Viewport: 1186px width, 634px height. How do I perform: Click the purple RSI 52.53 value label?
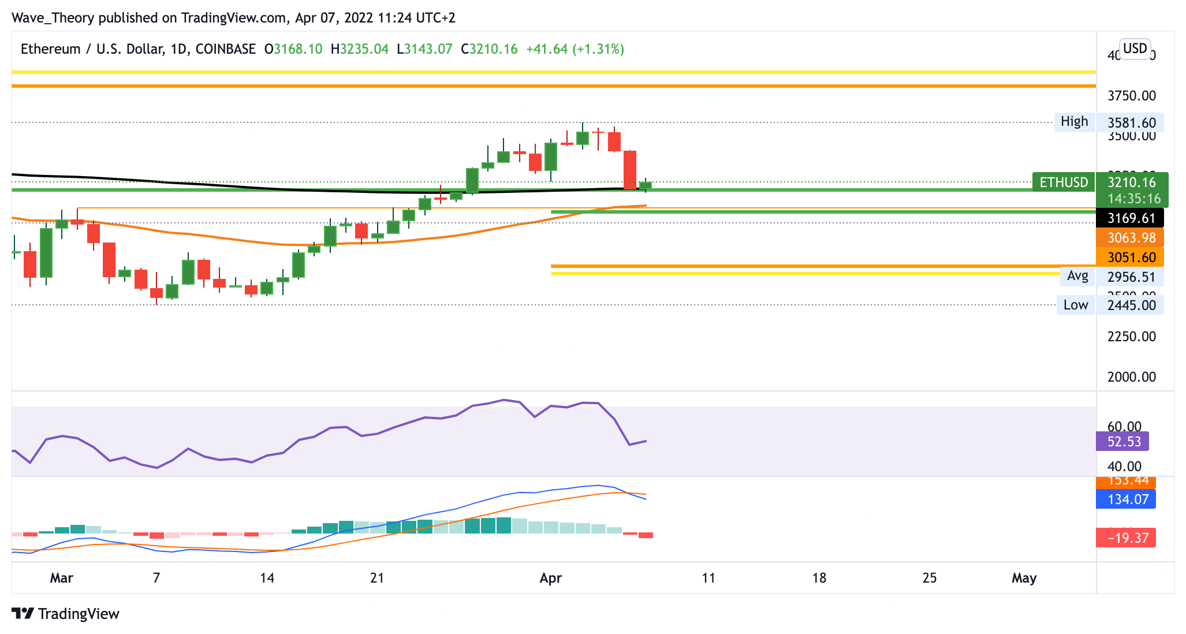(1122, 442)
